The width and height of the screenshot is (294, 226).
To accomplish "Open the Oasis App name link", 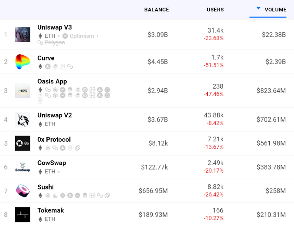I will pos(52,81).
